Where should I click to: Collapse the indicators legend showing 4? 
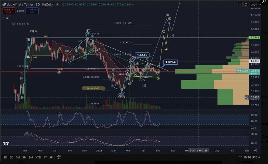pyautogui.click(x=6, y=18)
